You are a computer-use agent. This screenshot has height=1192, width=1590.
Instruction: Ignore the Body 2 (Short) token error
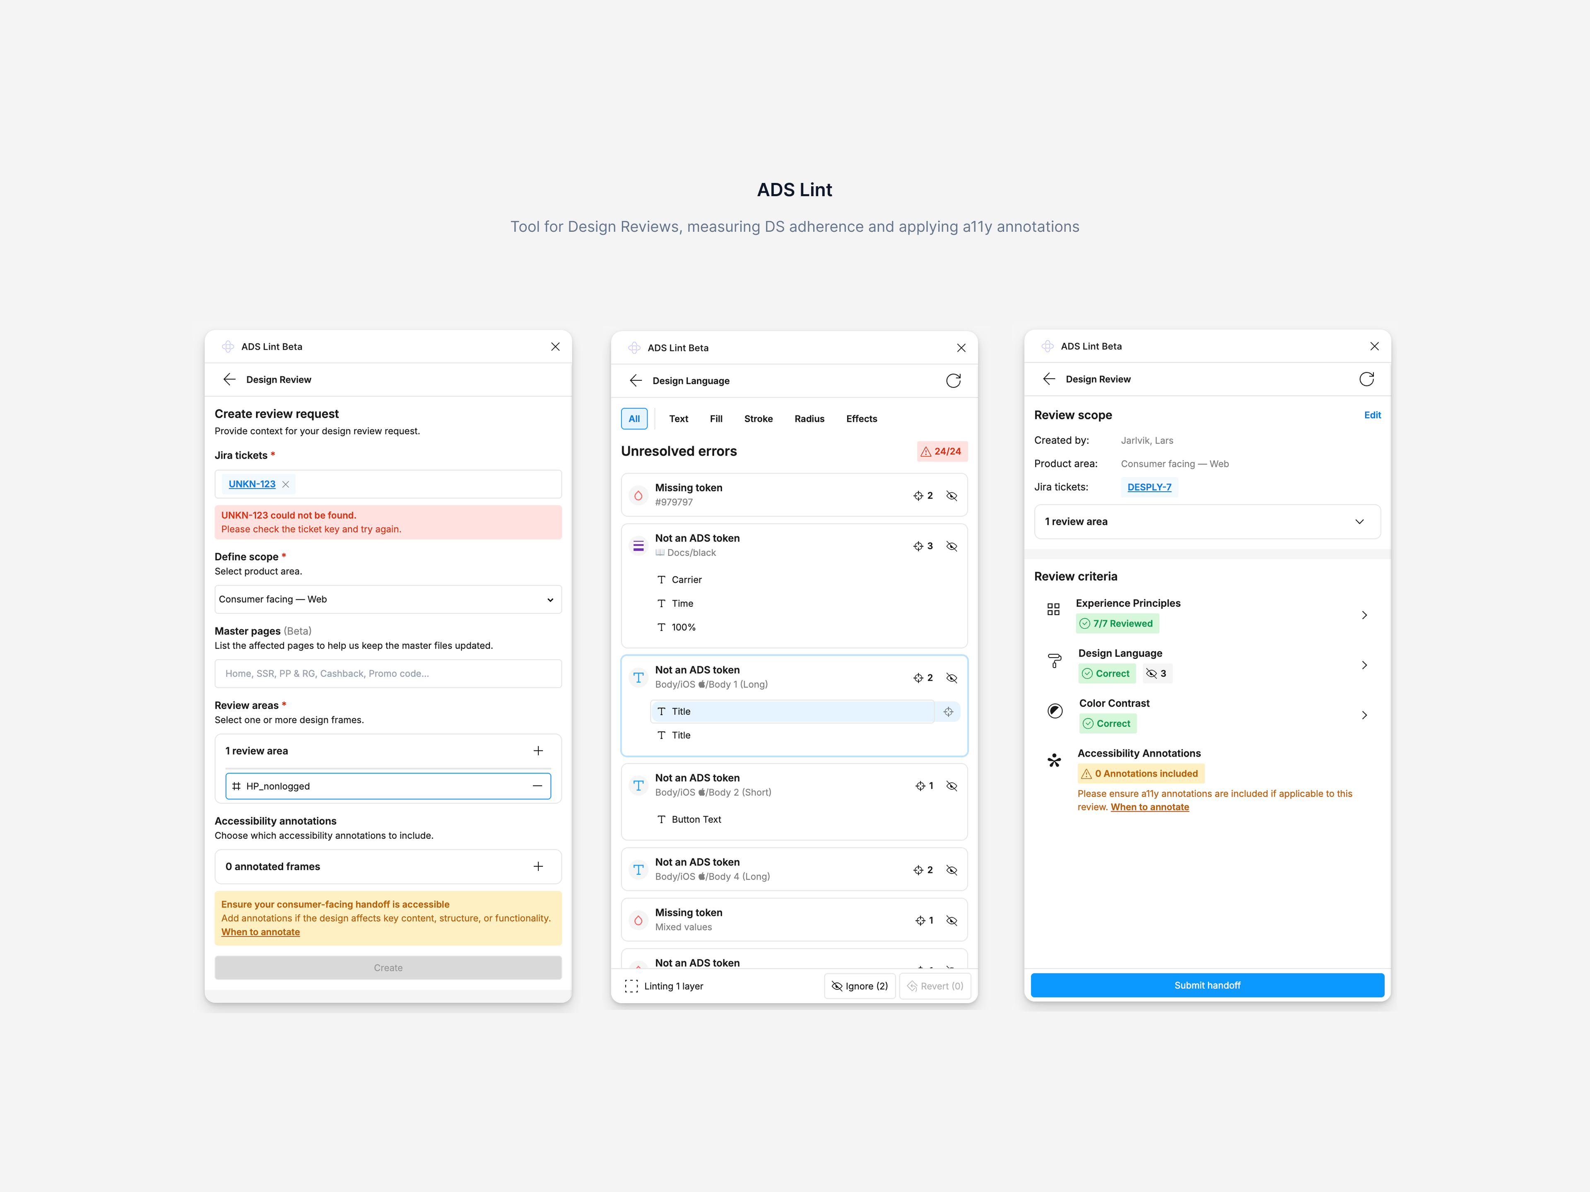pos(952,786)
